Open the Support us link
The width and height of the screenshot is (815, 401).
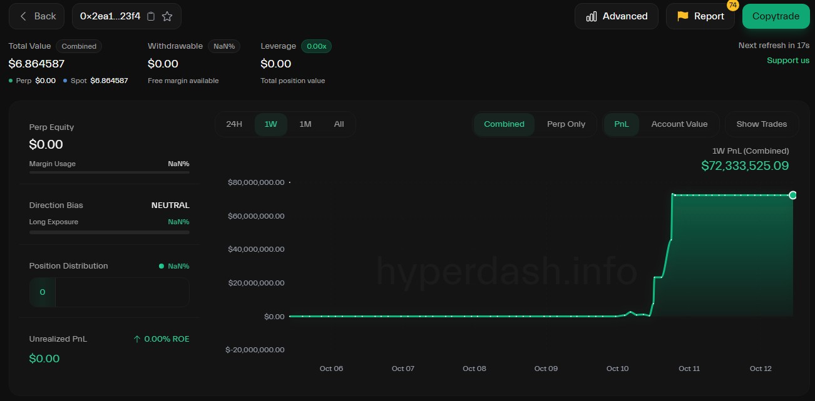pos(787,61)
